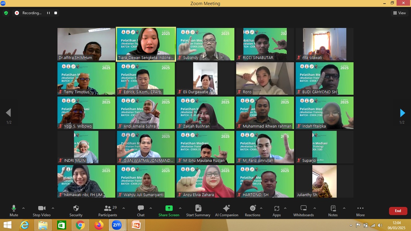Screen dimensions: 411x231
Task: Start the meeting summary
Action: point(198,211)
